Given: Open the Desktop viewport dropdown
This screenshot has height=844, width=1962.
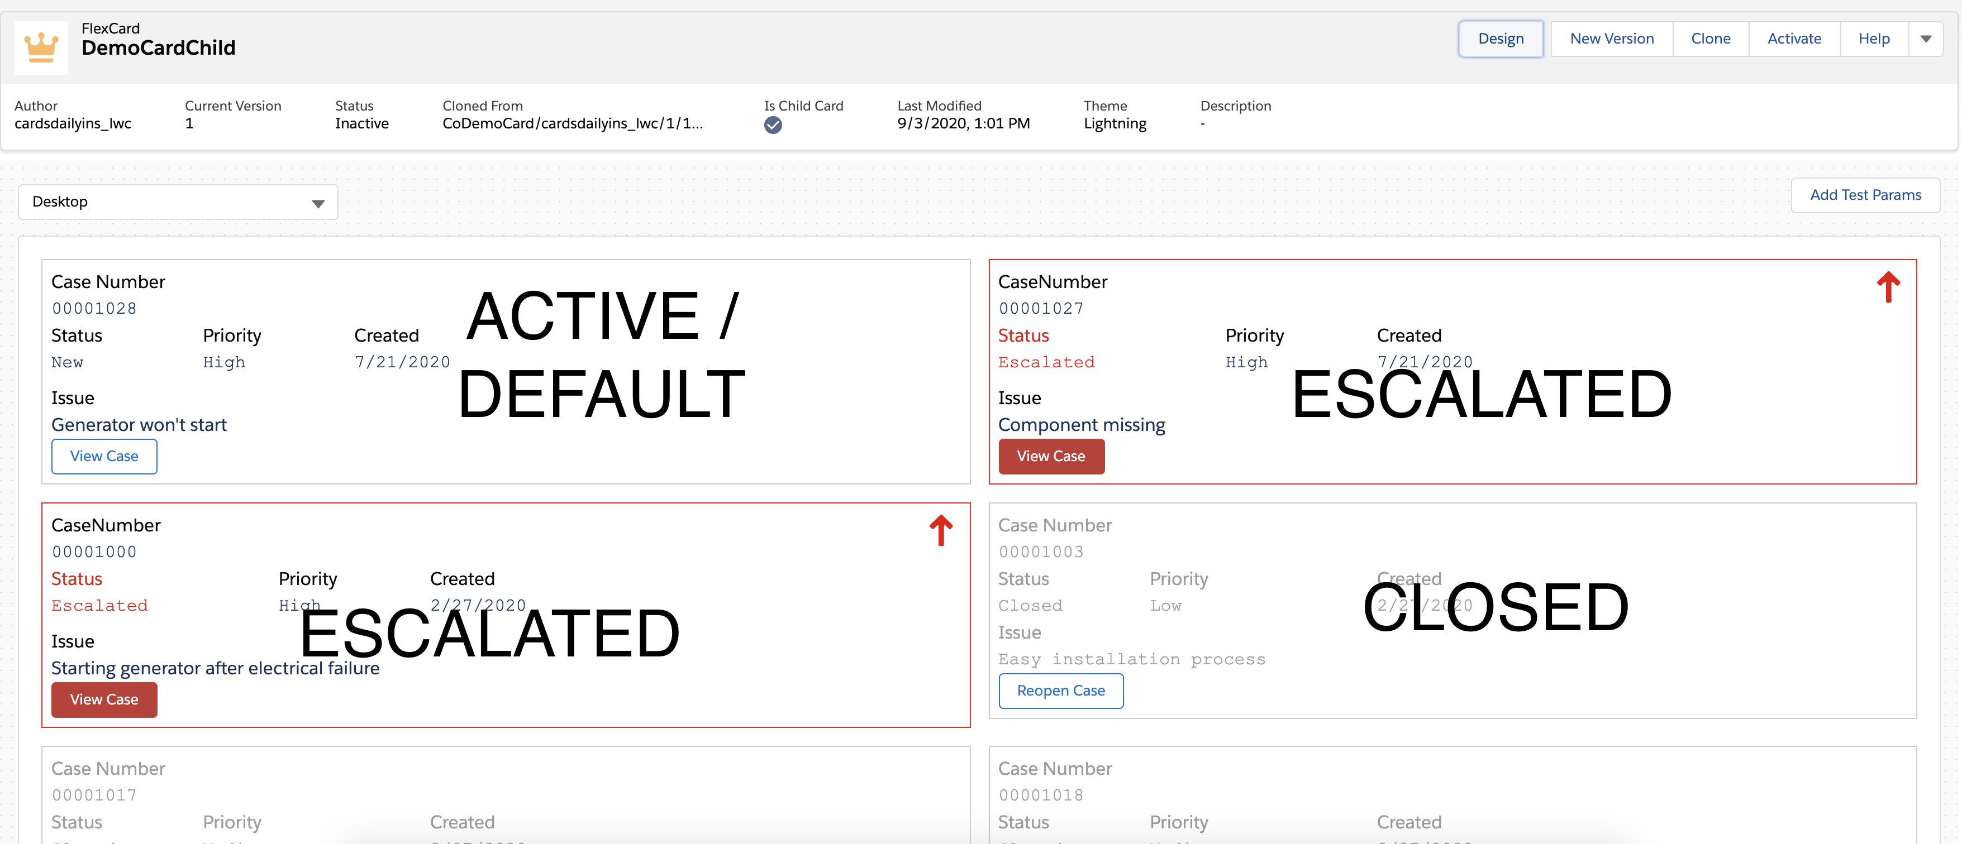Looking at the screenshot, I should coord(178,203).
